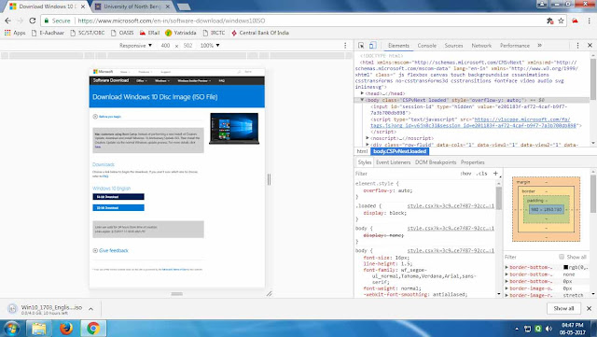597x337 pixels.
Task: Click the Chrome taskbar icon
Action: [x=93, y=328]
